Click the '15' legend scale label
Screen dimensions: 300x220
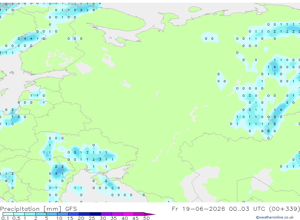coord(70,218)
